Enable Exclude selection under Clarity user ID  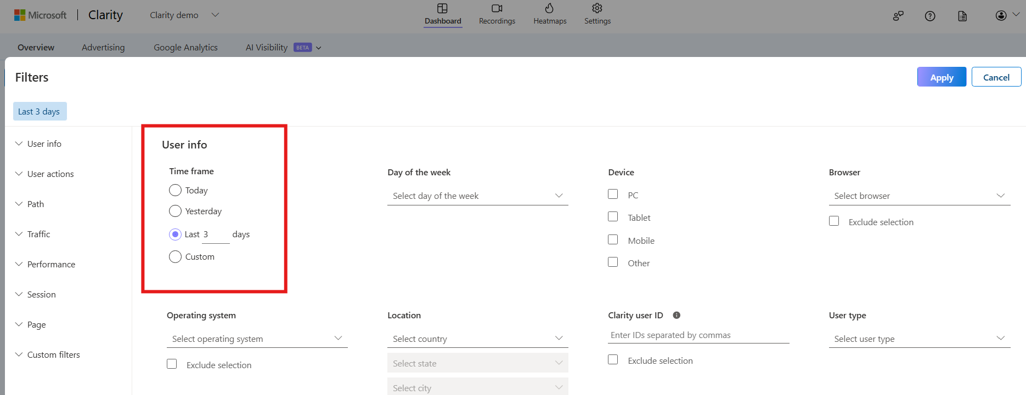(x=613, y=359)
